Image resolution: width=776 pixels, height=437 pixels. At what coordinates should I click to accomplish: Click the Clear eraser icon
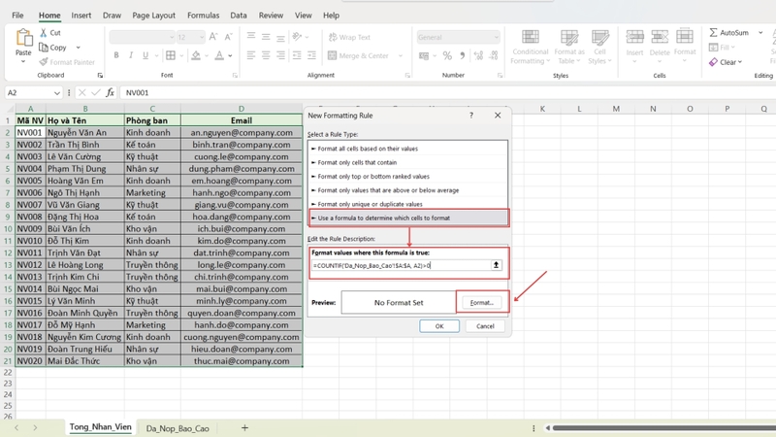coord(713,62)
